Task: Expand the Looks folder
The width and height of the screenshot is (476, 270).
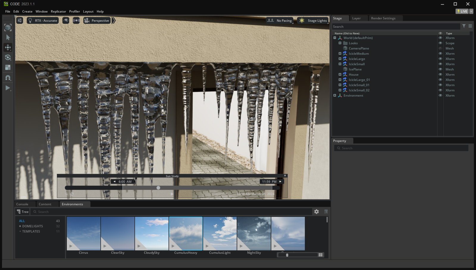Action: 340,43
